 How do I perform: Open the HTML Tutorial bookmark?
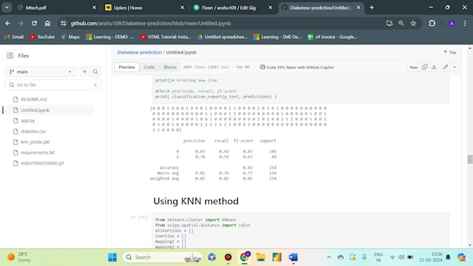(x=166, y=37)
